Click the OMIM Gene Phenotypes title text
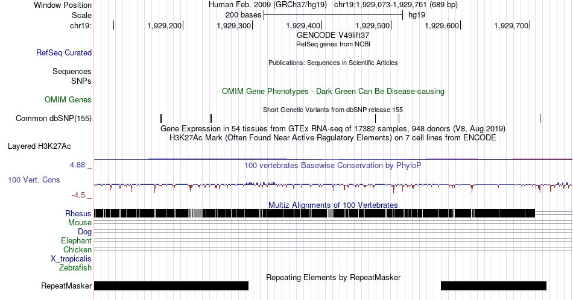The image size is (573, 300). click(334, 91)
